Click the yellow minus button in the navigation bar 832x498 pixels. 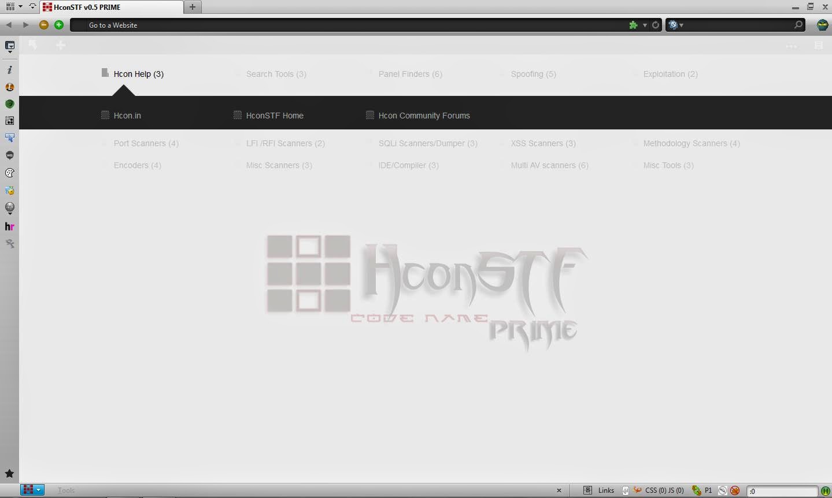[x=44, y=25]
